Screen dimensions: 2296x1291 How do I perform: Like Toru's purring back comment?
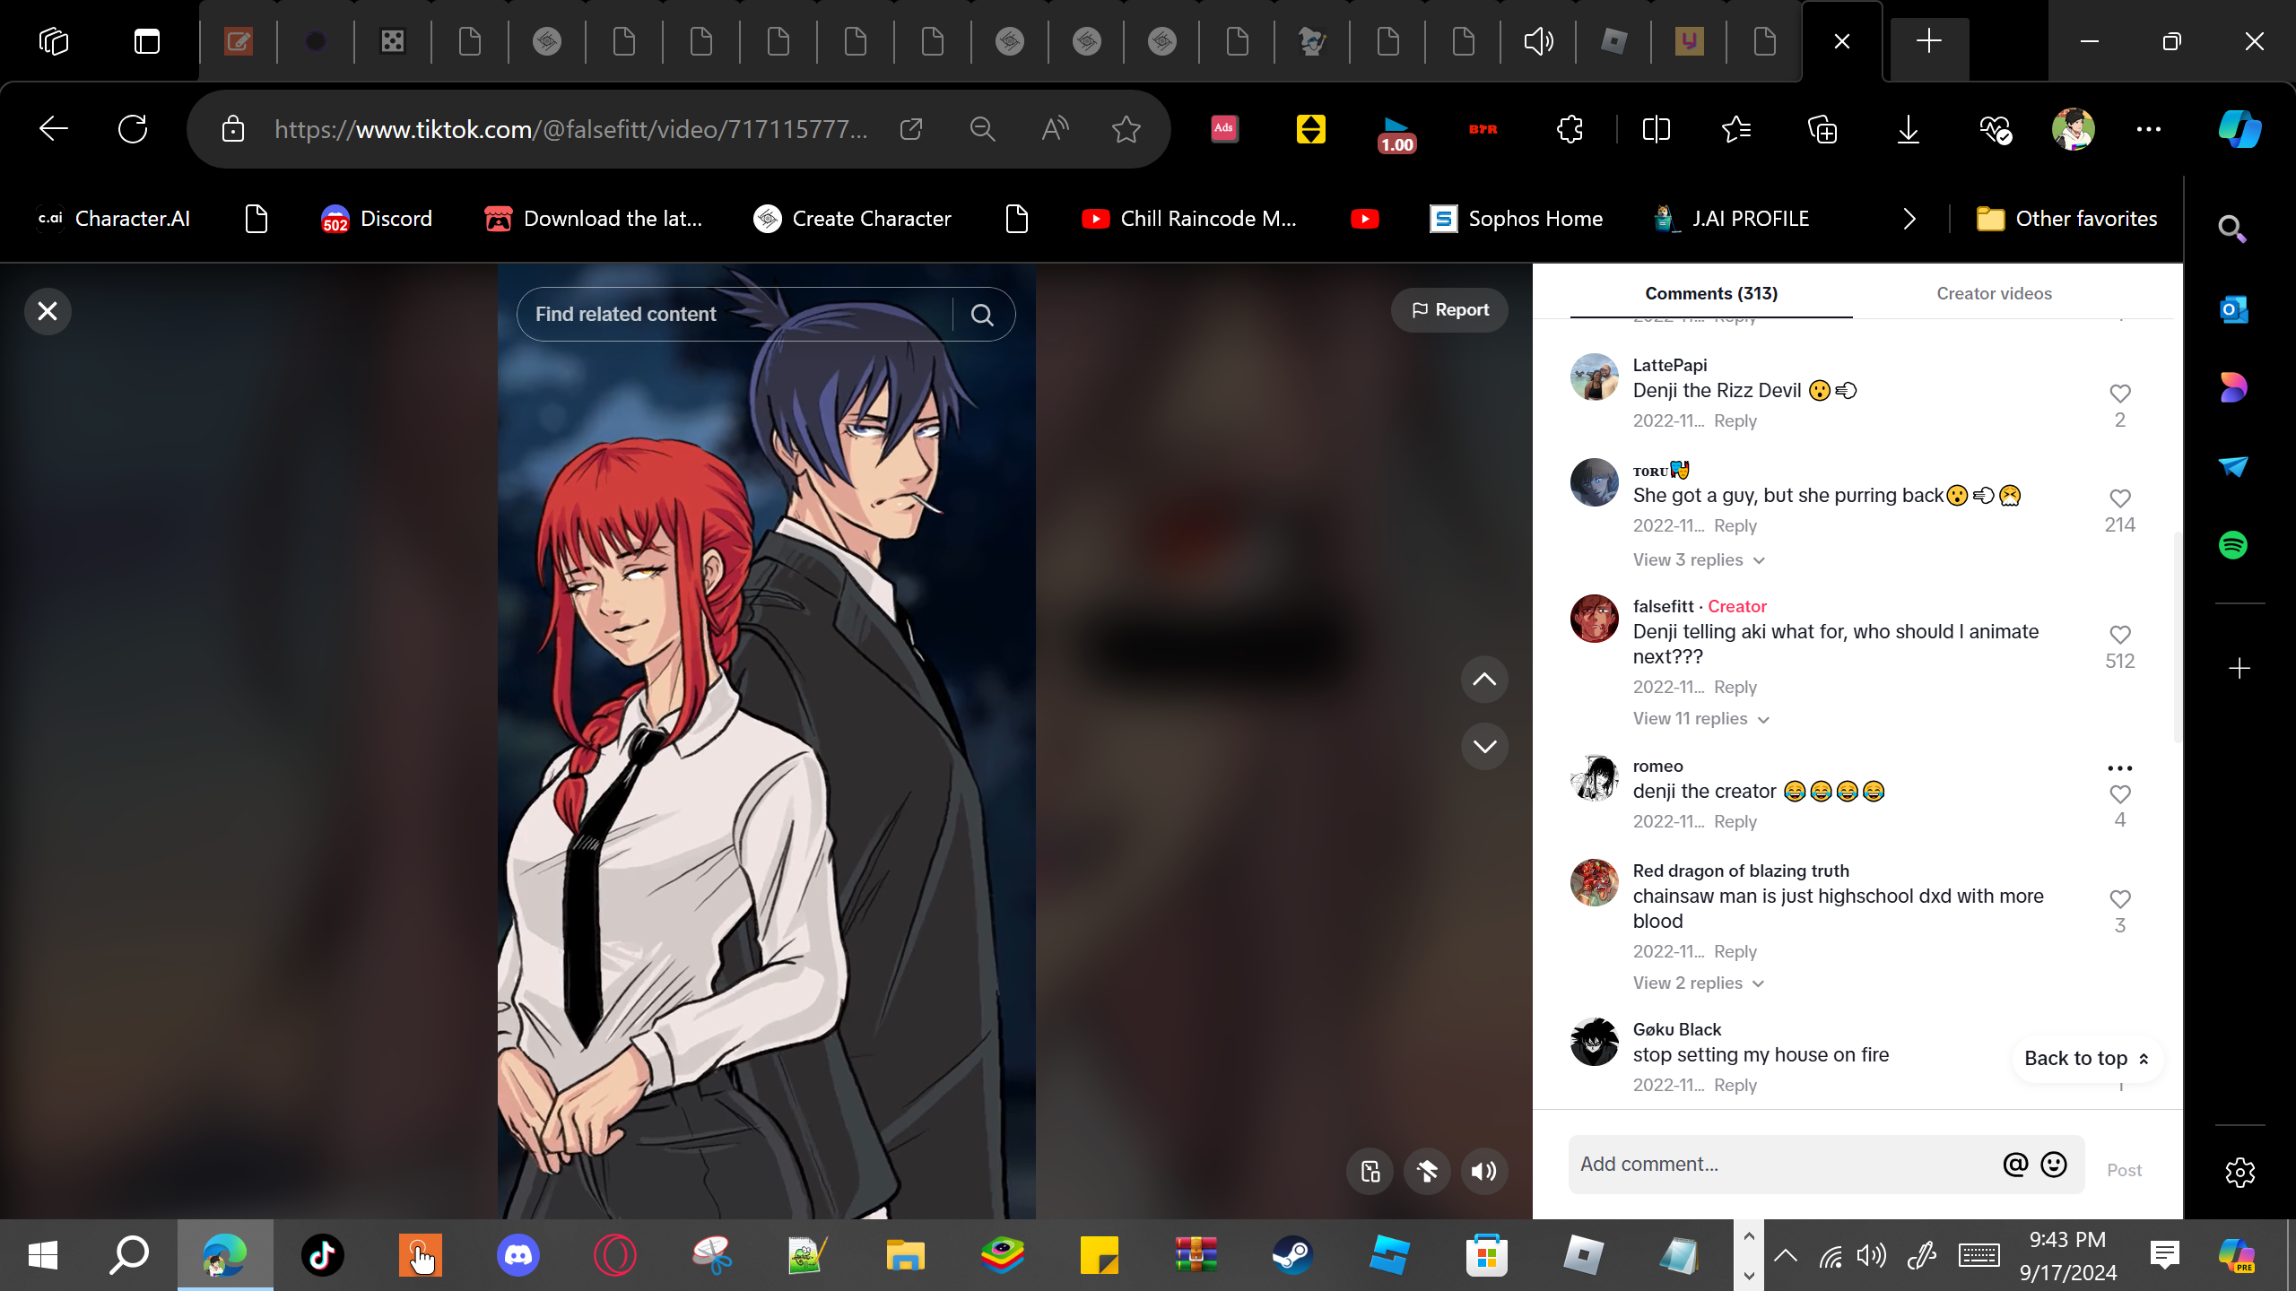pyautogui.click(x=2119, y=498)
